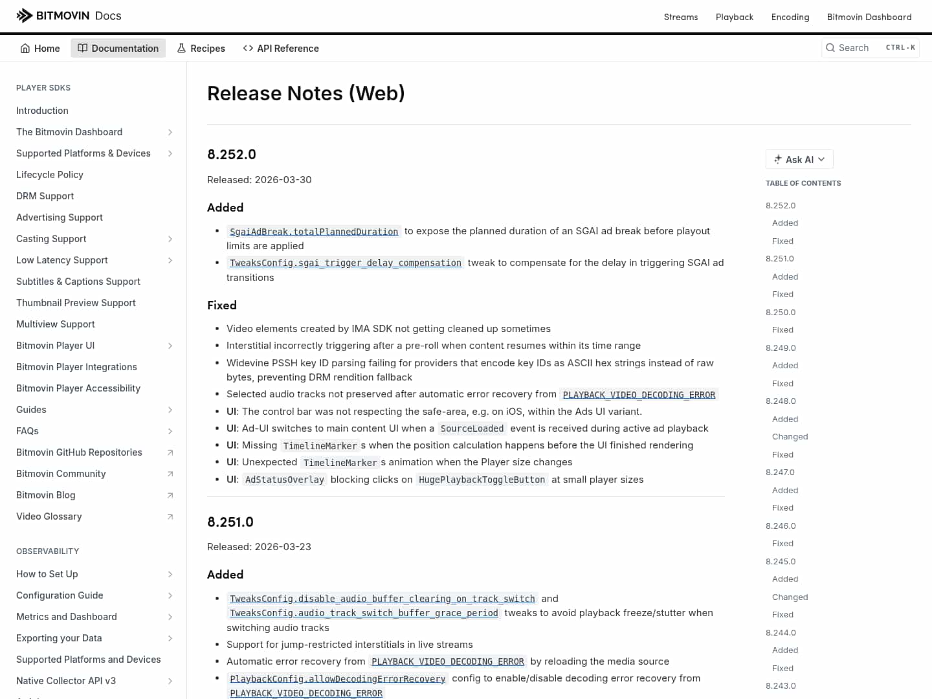This screenshot has width=932, height=699.
Task: Click the Bitmovin GitHub Repositories external link icon
Action: click(170, 452)
